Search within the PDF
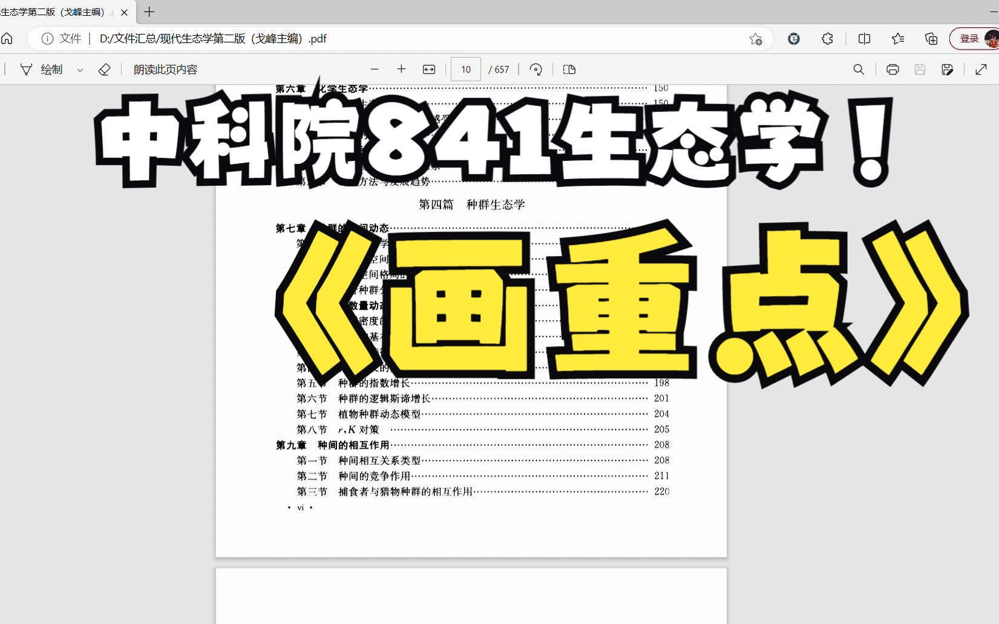 pyautogui.click(x=859, y=70)
